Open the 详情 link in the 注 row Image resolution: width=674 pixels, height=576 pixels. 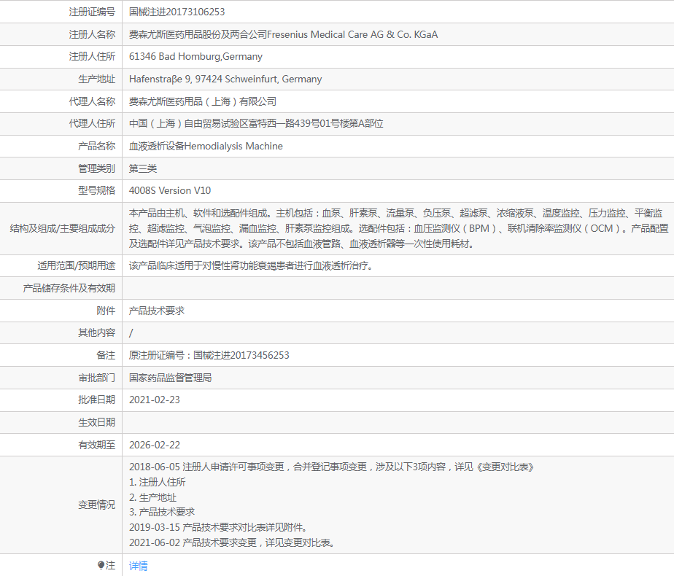pyautogui.click(x=138, y=566)
